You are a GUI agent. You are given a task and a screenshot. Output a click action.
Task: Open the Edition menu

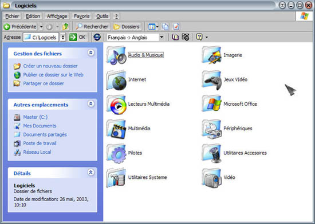tap(33, 16)
